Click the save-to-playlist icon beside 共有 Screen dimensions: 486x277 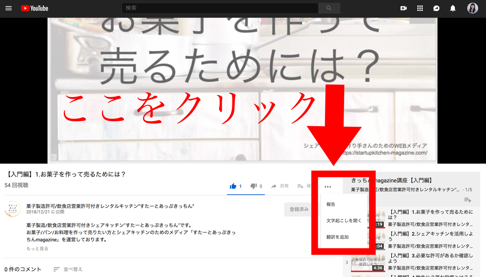pyautogui.click(x=300, y=186)
